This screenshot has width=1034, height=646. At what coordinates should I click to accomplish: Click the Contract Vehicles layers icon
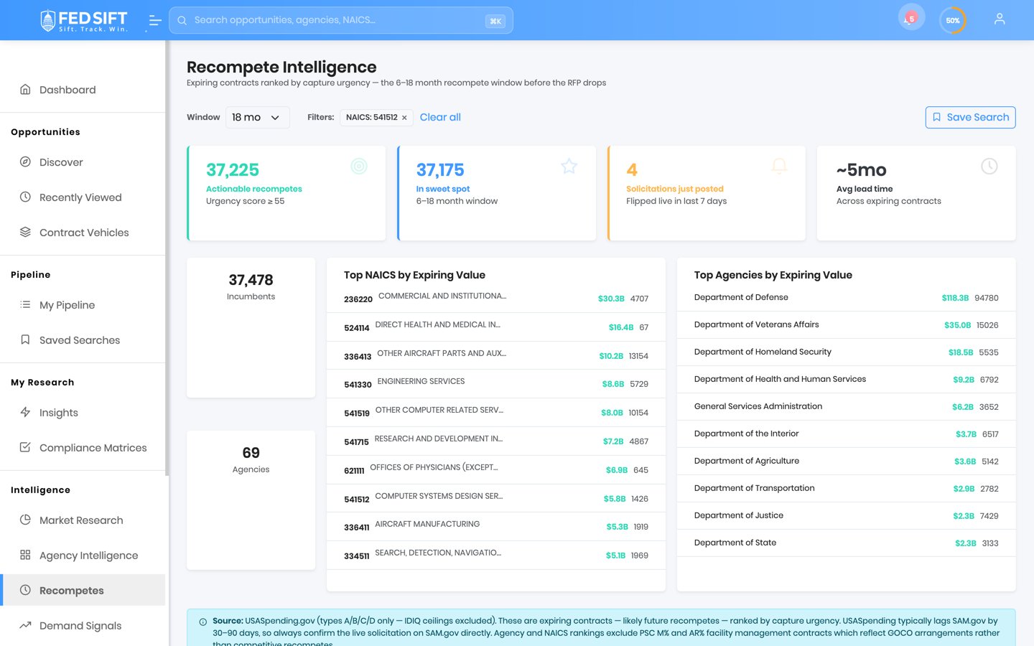(x=25, y=233)
